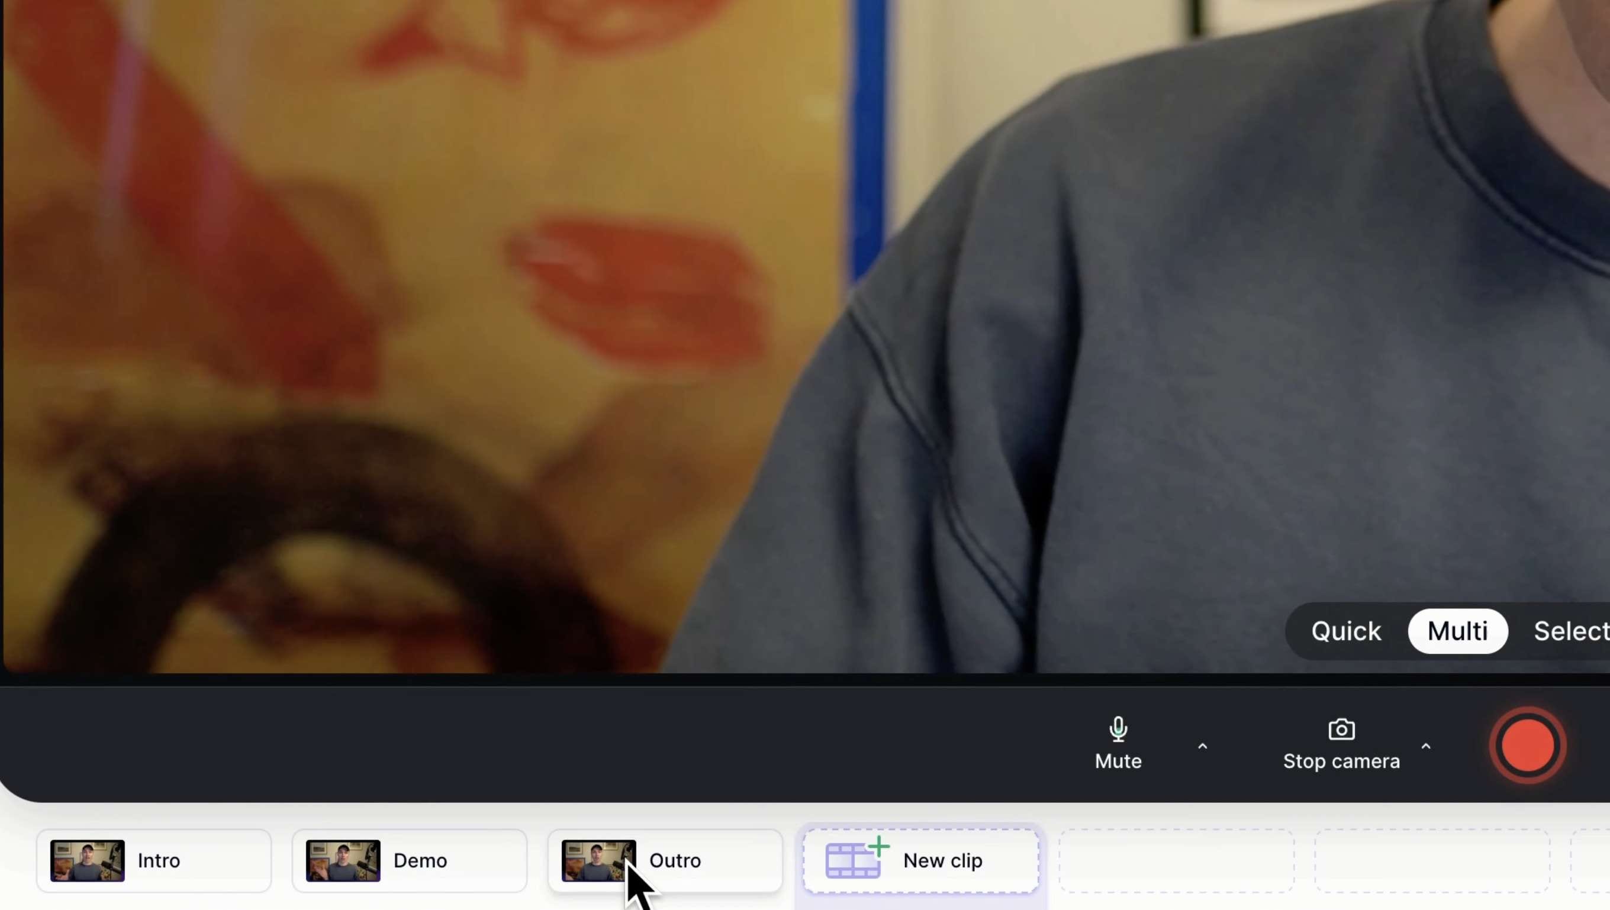
Task: Expand the camera options chevron
Action: point(1425,746)
